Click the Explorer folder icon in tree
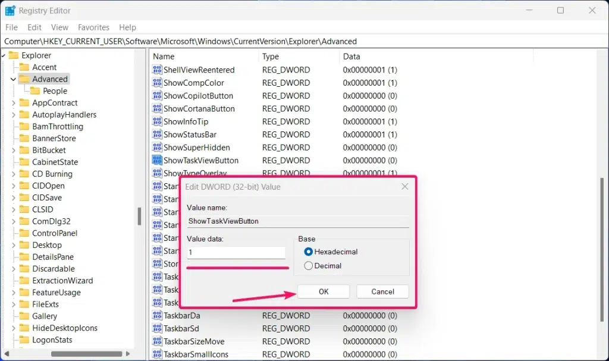The height and width of the screenshot is (361, 609). tap(14, 55)
